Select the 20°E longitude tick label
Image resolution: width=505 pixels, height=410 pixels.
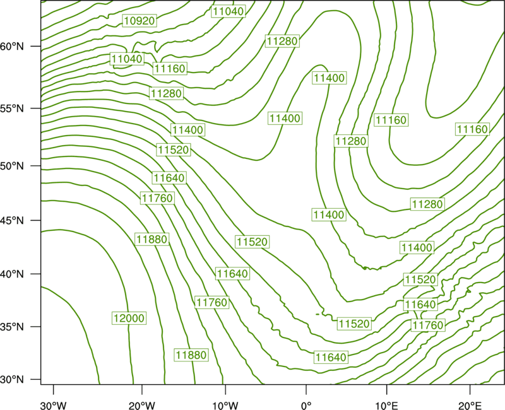coord(470,406)
